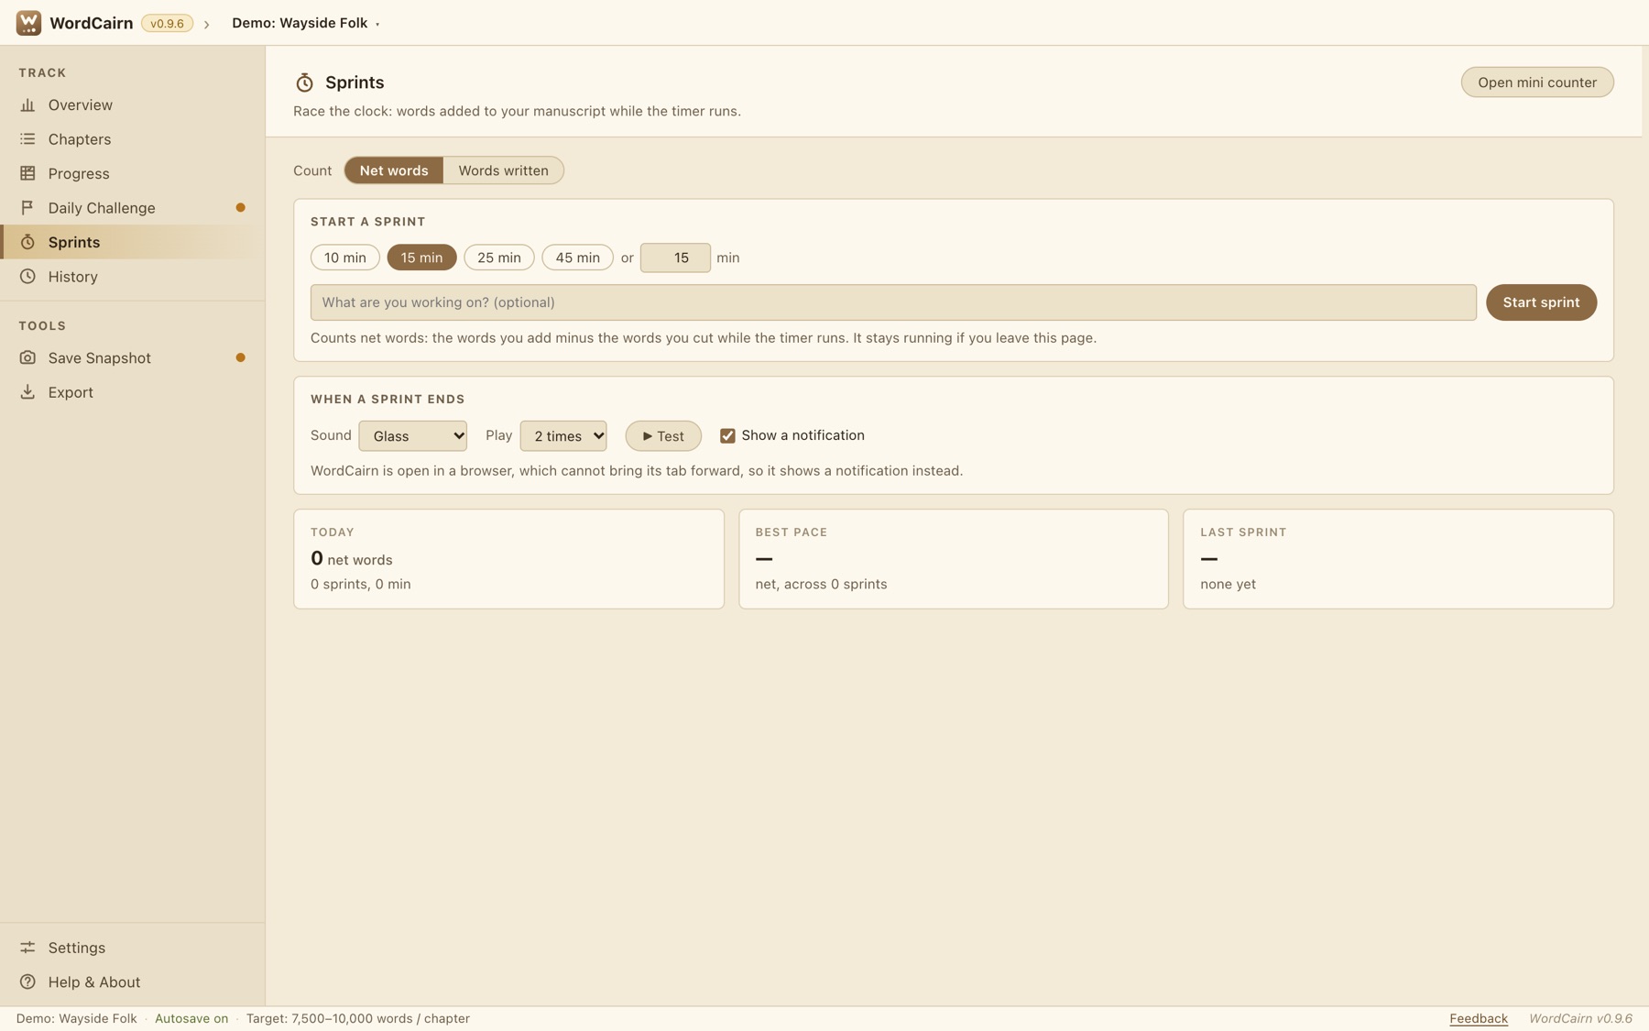The width and height of the screenshot is (1649, 1031).
Task: Toggle the Show a notification checkbox
Action: coord(727,436)
